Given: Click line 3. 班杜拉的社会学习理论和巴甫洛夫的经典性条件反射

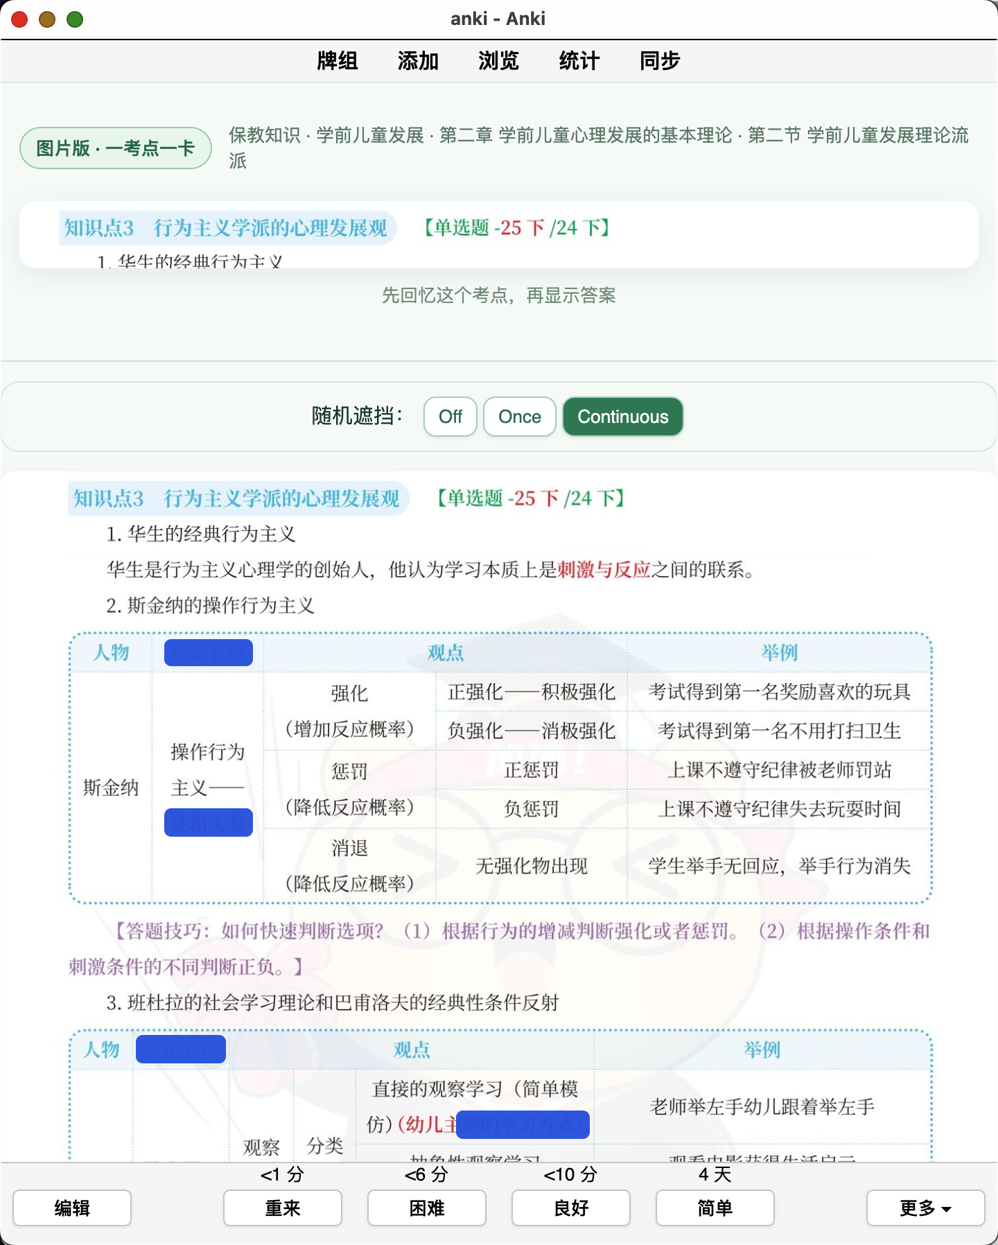Looking at the screenshot, I should click(x=333, y=1002).
